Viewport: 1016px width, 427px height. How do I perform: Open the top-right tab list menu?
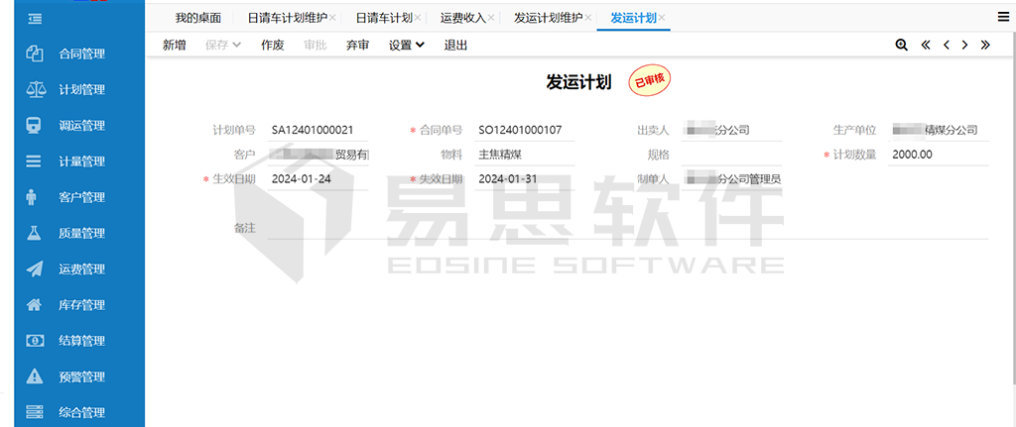click(x=1003, y=17)
